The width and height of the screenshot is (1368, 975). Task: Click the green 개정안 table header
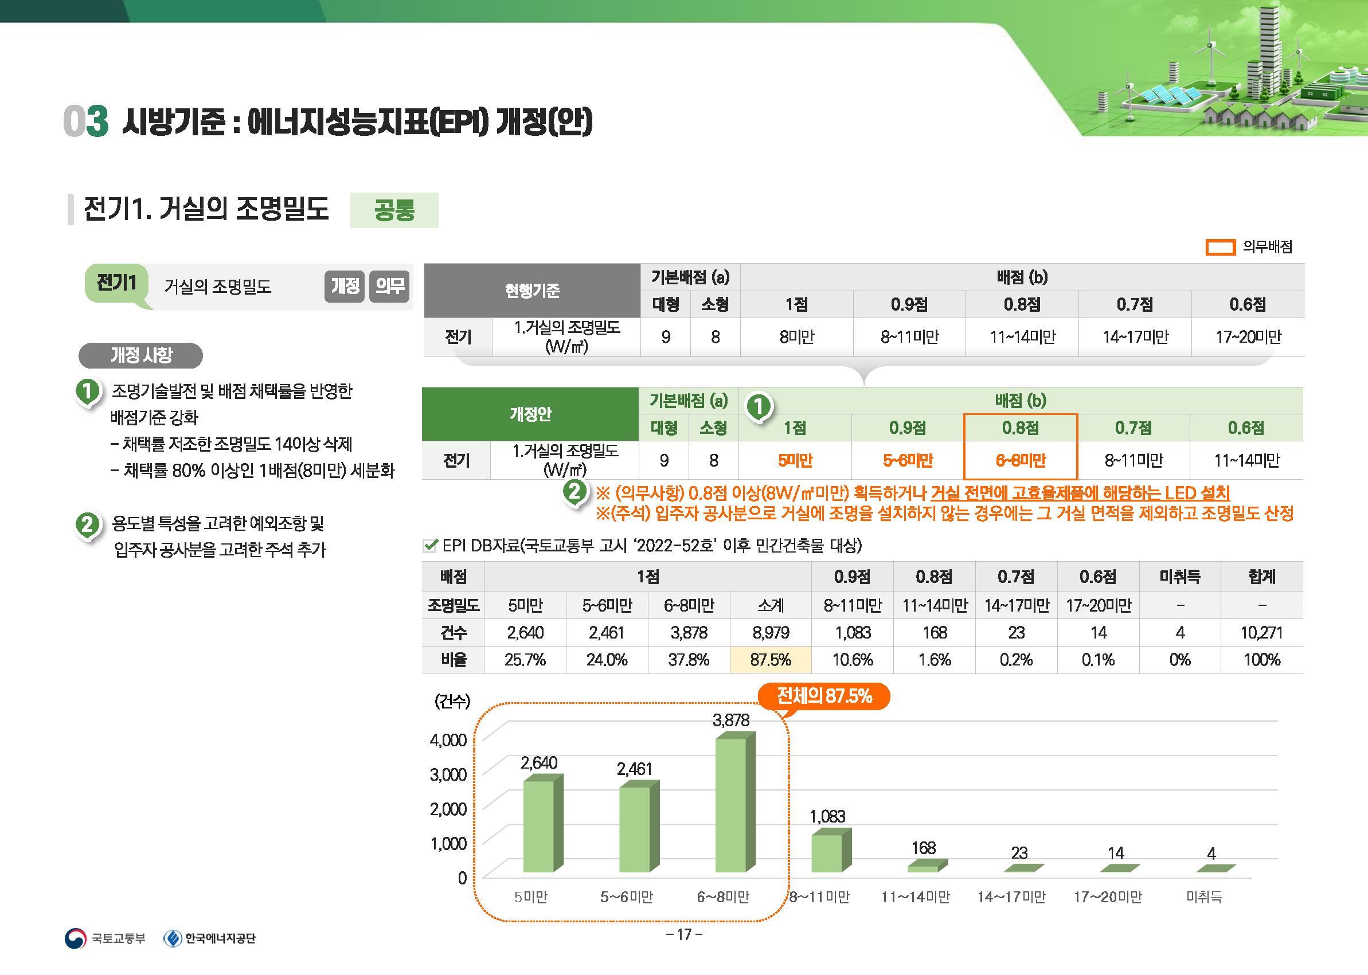click(530, 414)
